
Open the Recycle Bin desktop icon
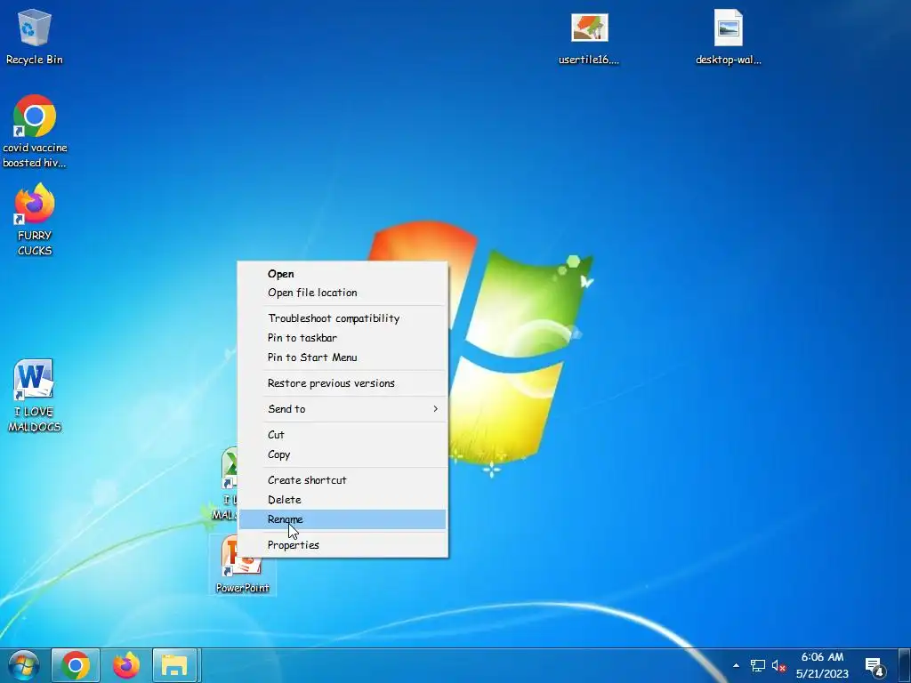[35, 36]
